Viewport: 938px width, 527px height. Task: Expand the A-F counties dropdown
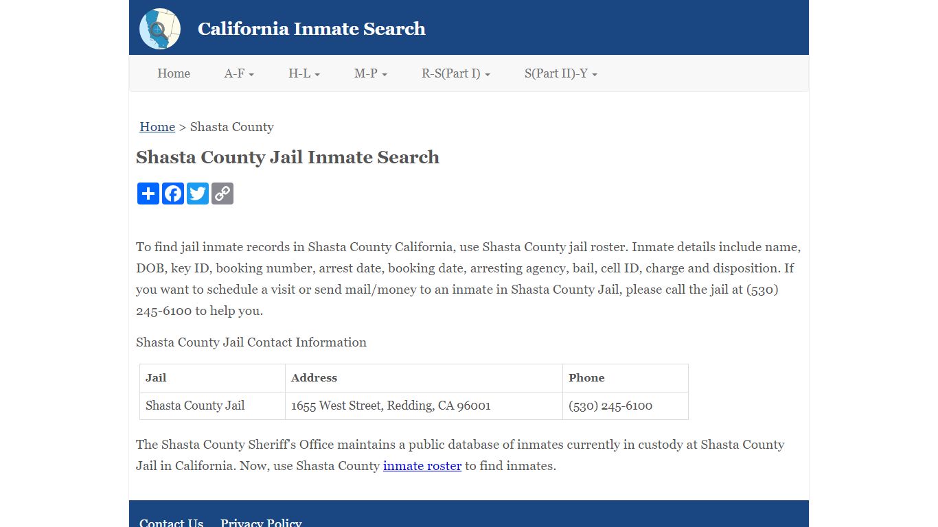pos(239,73)
